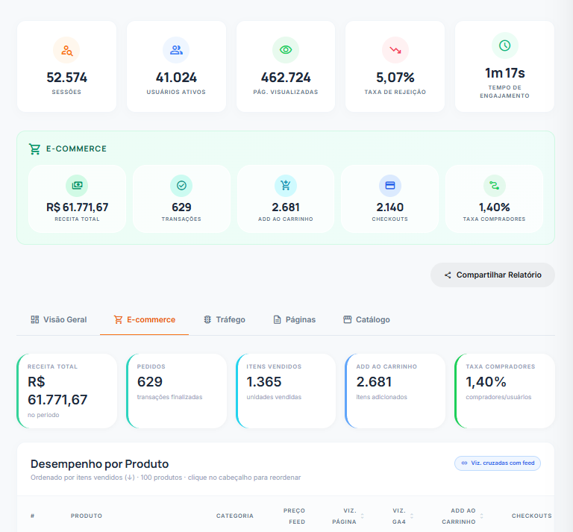The image size is (573, 532).
Task: Click the 1m 17s engagement time
Action: (x=504, y=73)
